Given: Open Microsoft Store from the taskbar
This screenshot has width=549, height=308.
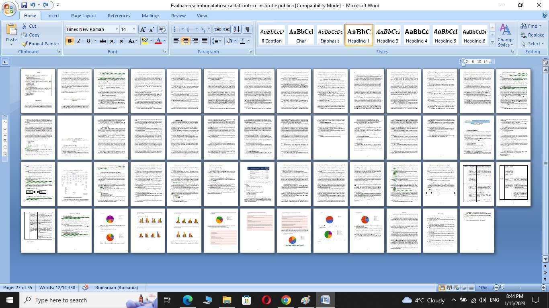Looking at the screenshot, I should point(246,300).
